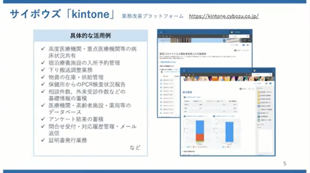
Task: Click the blue segment of the stacked bar chart
Action: coord(200,127)
